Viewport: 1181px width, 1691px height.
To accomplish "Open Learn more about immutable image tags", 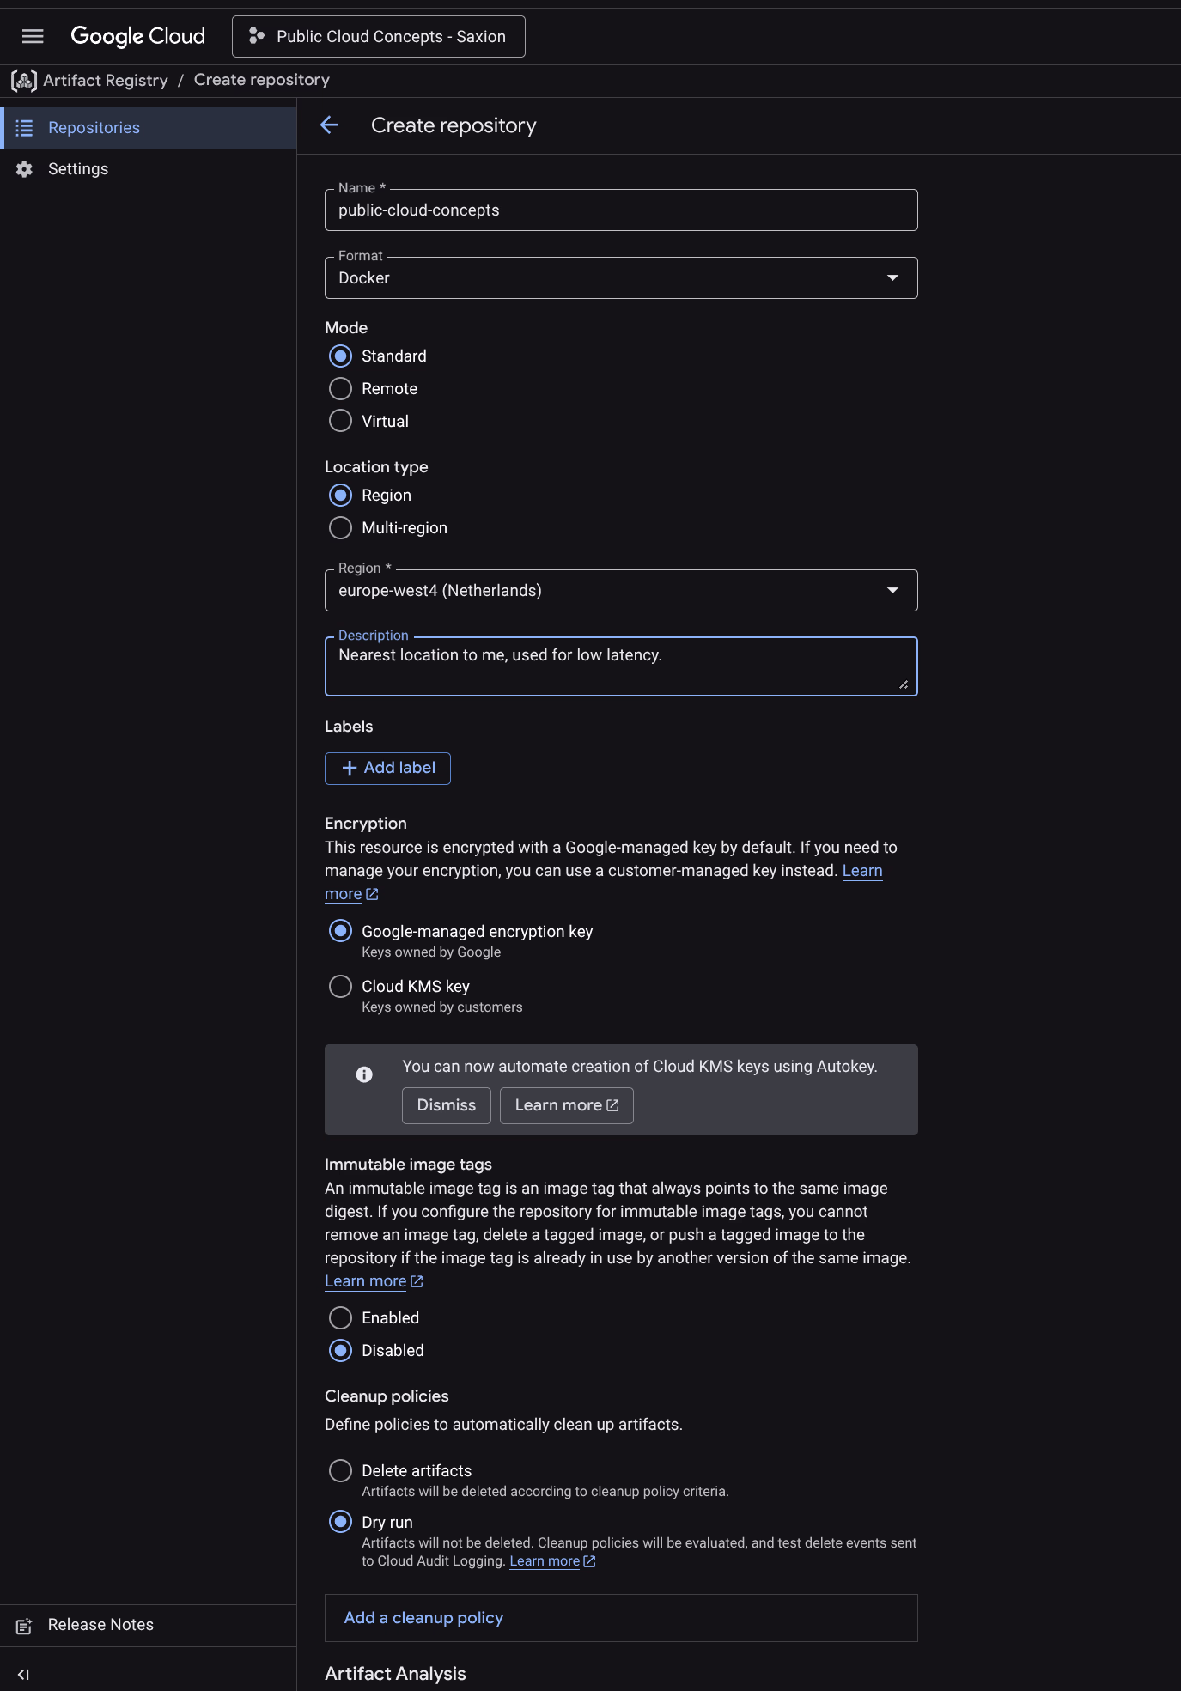I will (x=366, y=1280).
